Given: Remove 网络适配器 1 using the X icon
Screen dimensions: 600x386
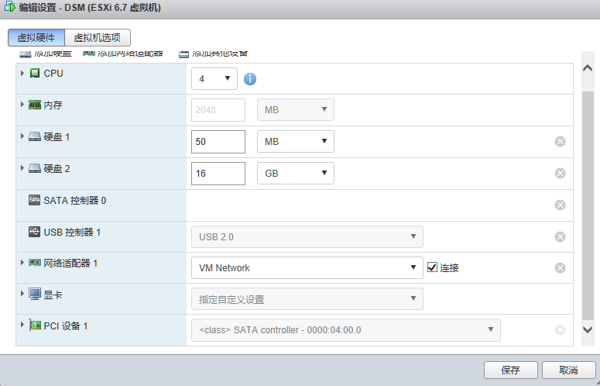Looking at the screenshot, I should (560, 268).
